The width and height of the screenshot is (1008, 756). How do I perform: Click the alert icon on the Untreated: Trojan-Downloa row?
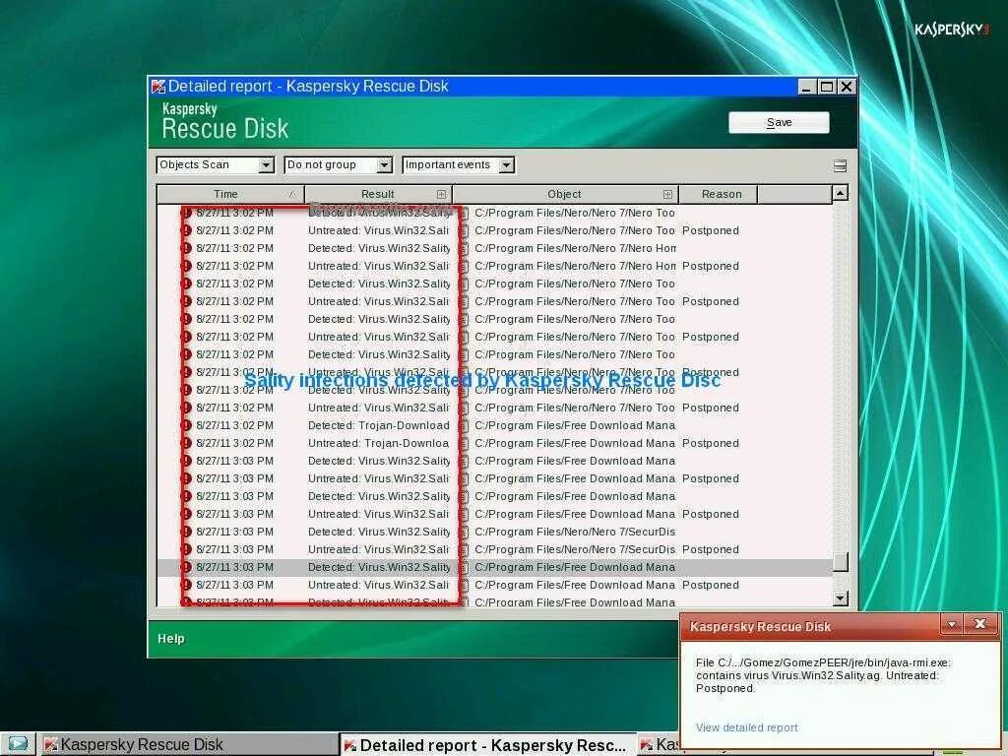click(x=186, y=443)
